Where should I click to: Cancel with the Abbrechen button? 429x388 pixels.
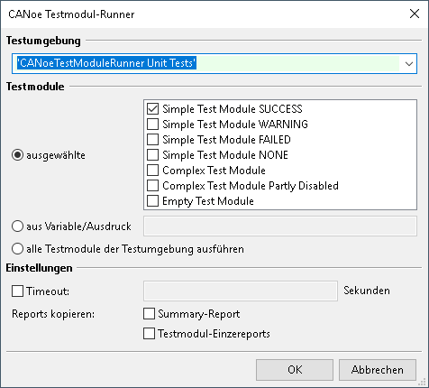[x=378, y=369]
